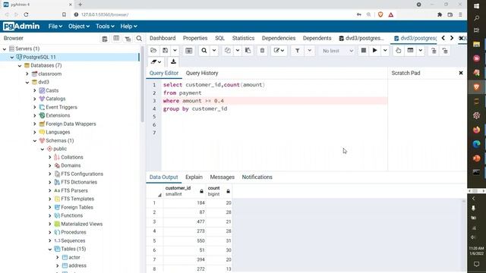Select the address table tree item
This screenshot has height=273, width=486.
tap(77, 265)
